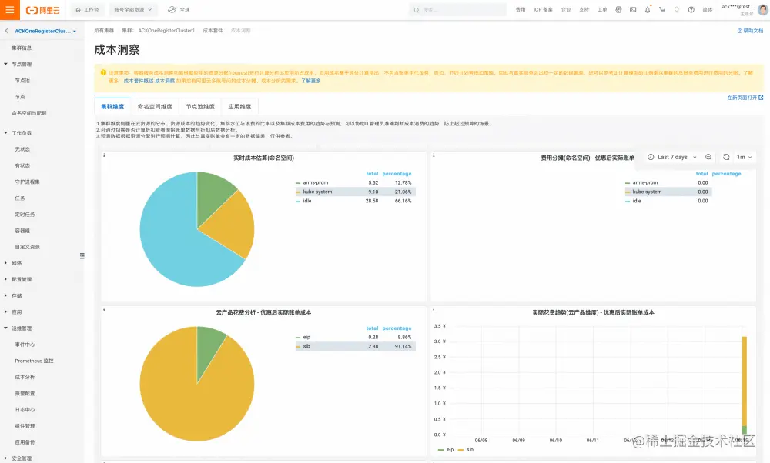Collapse the 工作负载 section
Image resolution: width=770 pixels, height=463 pixels.
click(5, 133)
